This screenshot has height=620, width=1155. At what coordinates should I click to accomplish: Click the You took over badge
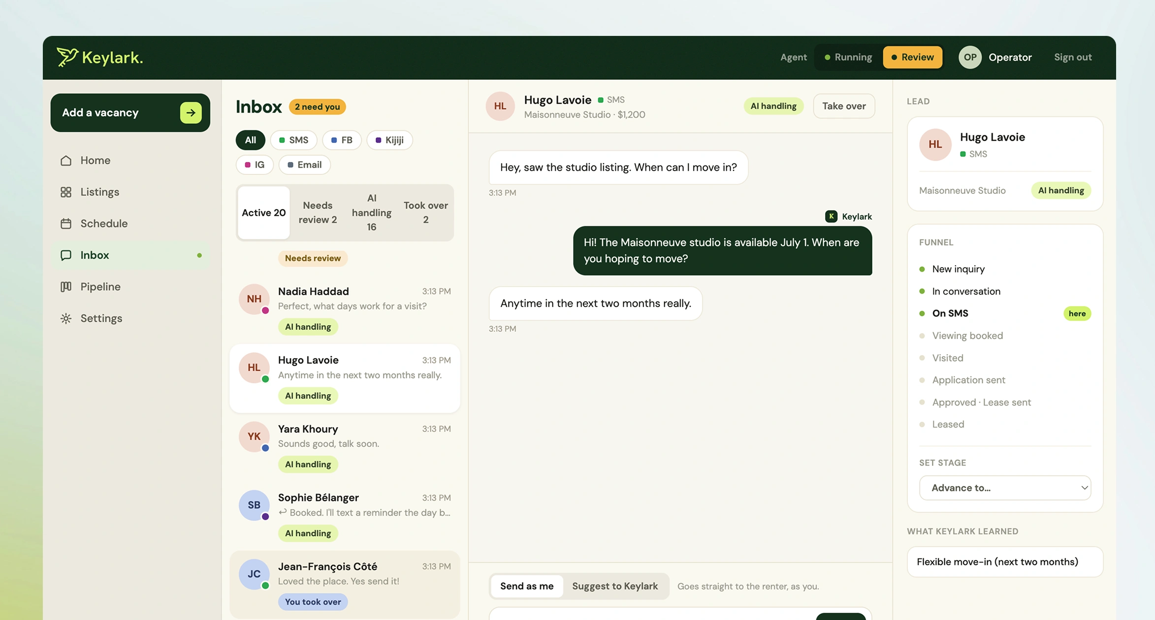(x=313, y=602)
